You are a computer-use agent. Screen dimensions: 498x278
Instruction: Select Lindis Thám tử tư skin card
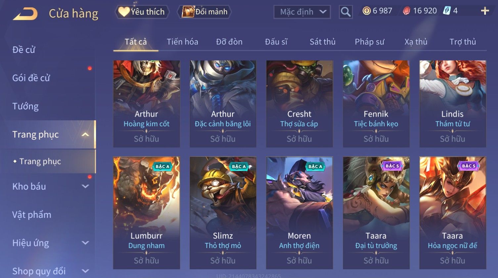pyautogui.click(x=452, y=103)
